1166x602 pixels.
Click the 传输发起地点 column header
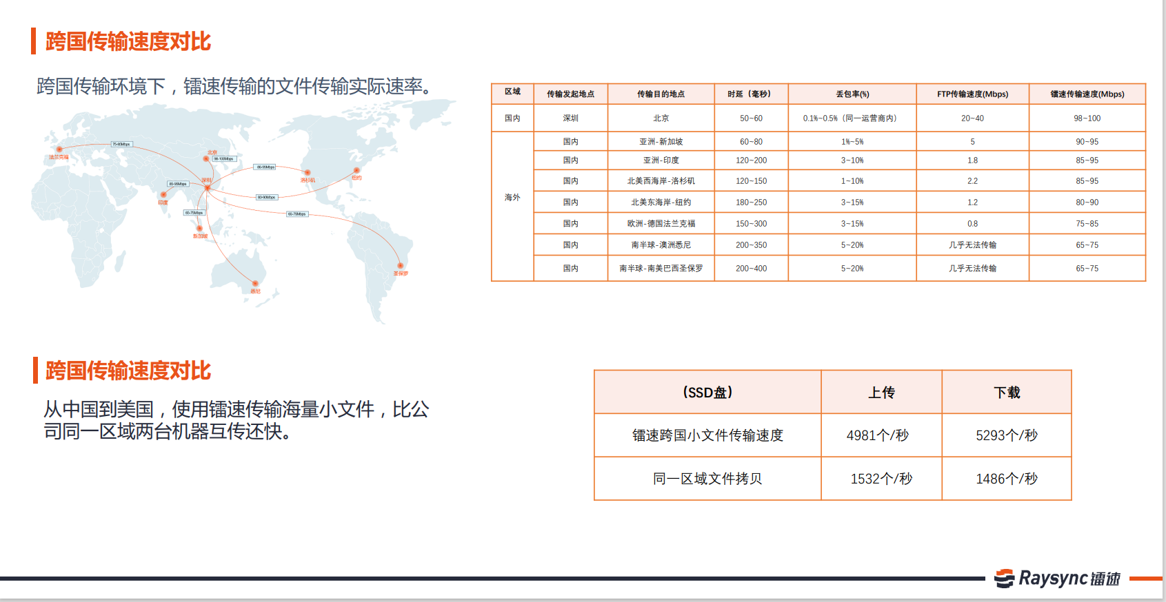pos(570,94)
